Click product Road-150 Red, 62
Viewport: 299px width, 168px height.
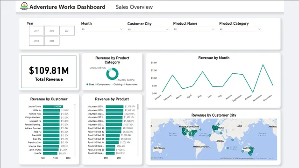(96, 132)
